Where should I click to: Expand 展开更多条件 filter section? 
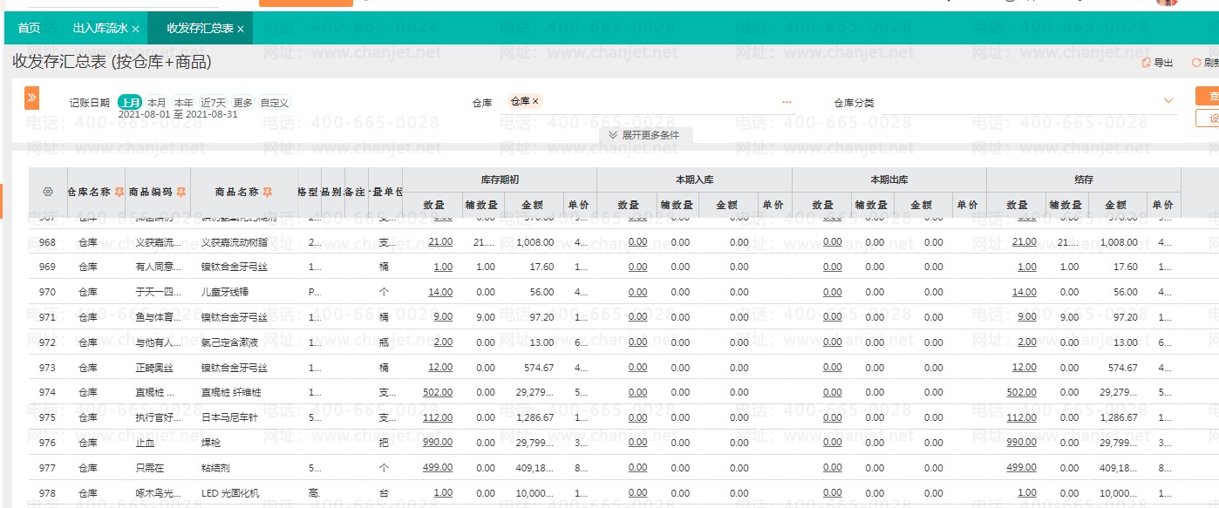tap(644, 135)
